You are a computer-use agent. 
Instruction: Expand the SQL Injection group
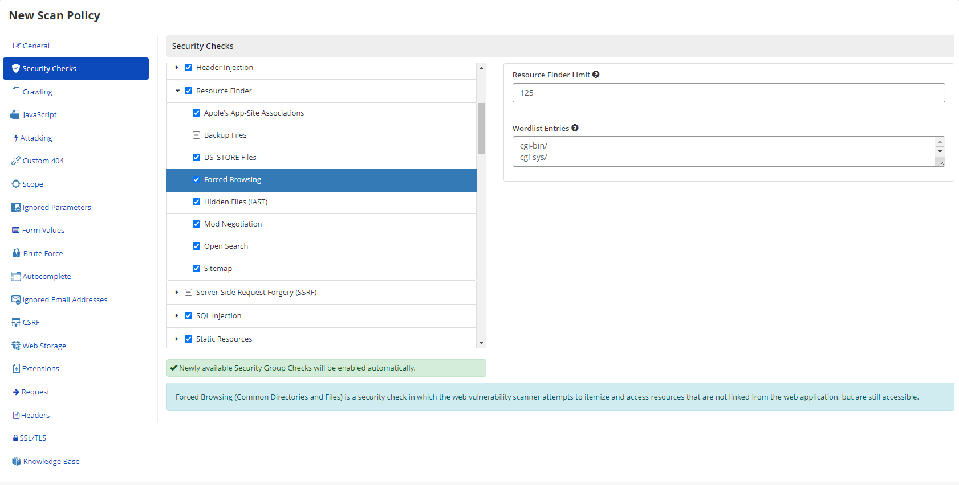tap(177, 316)
